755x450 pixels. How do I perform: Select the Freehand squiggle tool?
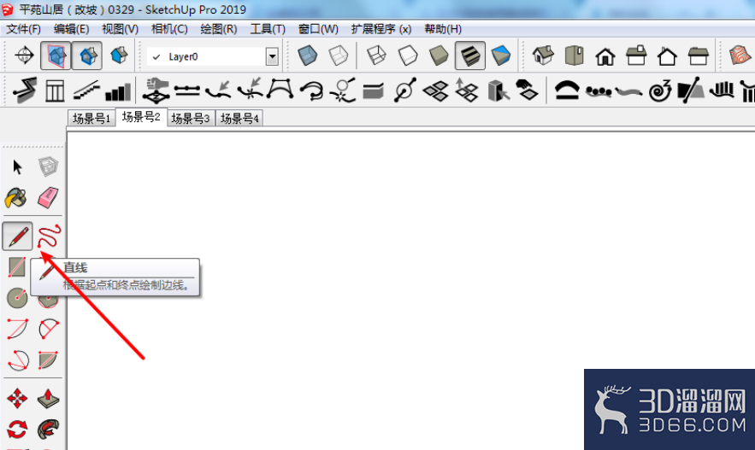tap(49, 236)
